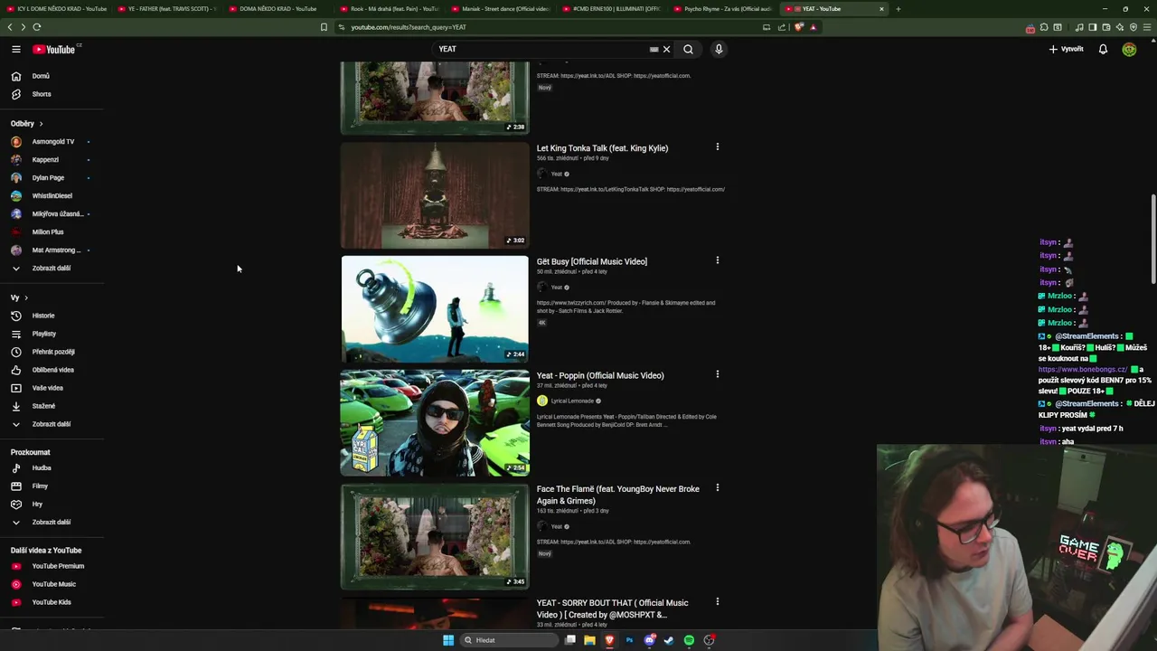Bookmark this page in address bar
The width and height of the screenshot is (1157, 651).
click(324, 27)
